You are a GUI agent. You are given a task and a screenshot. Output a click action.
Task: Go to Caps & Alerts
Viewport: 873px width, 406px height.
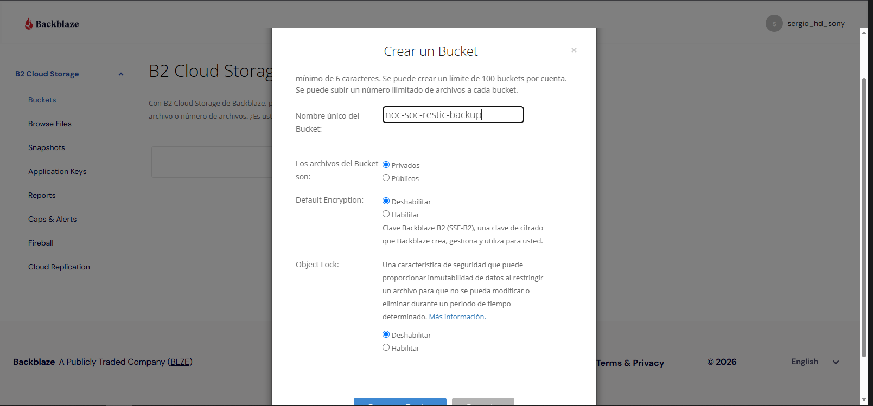point(53,219)
